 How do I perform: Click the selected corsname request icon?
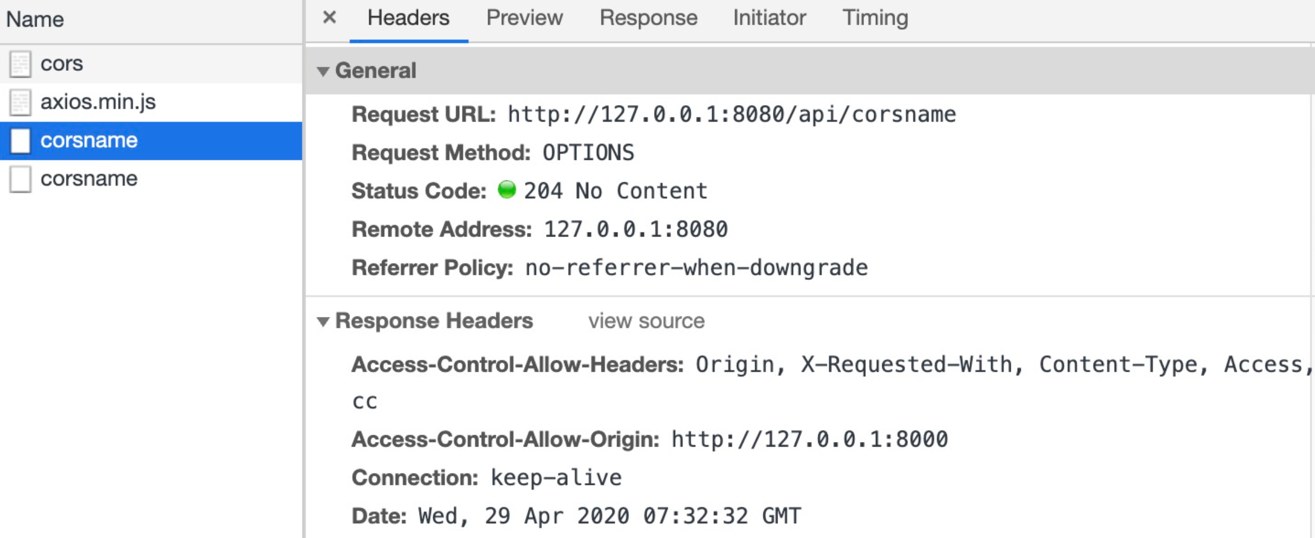[21, 140]
